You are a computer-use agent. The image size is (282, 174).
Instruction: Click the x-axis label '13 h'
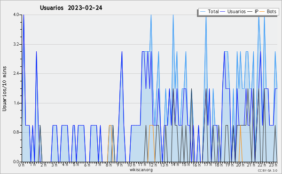(x=164, y=165)
